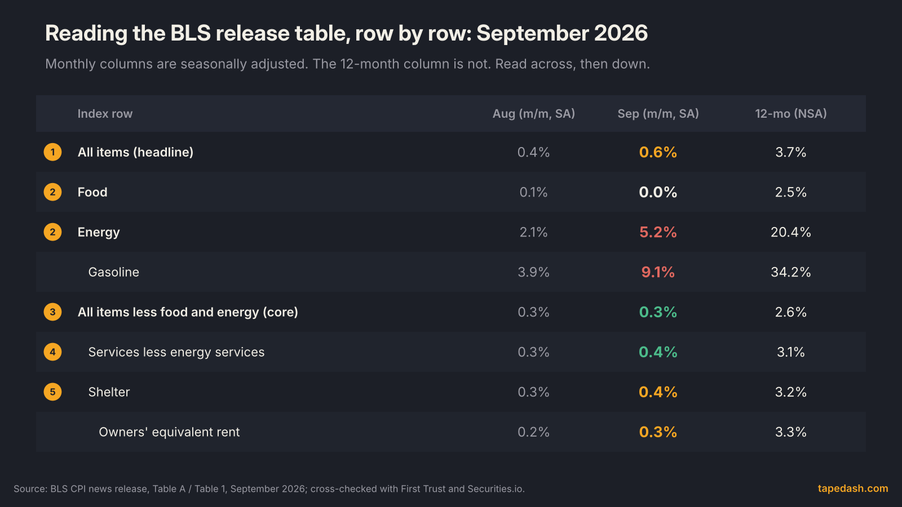Click the "12-mo (NSA)" column header
902x507 pixels.
(791, 114)
